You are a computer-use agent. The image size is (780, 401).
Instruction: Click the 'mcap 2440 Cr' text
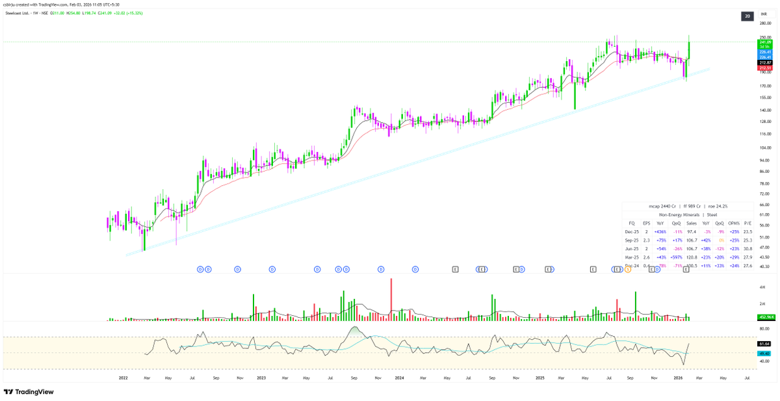[x=662, y=206]
